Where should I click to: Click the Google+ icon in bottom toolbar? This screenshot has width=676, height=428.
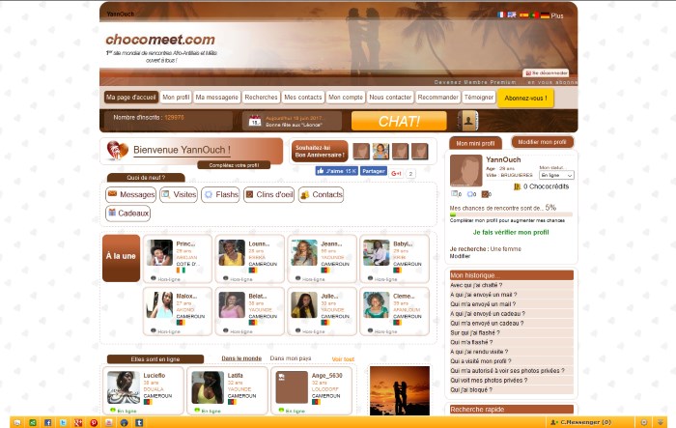(78, 422)
